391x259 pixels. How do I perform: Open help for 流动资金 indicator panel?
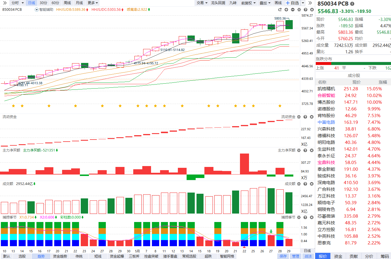[x=305, y=117]
